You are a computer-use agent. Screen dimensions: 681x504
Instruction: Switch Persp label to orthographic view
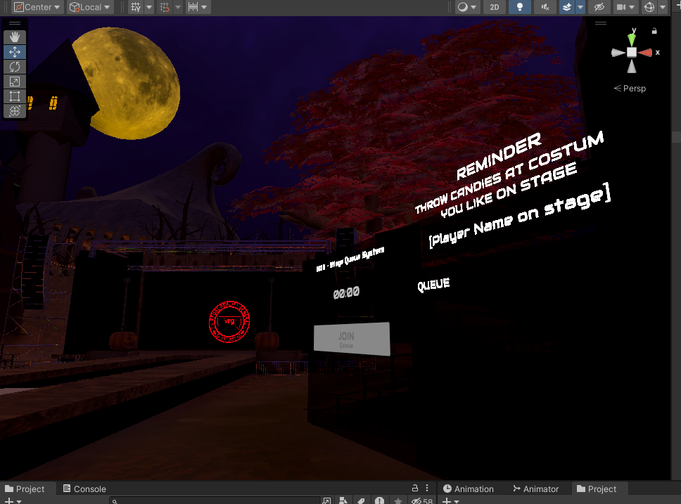630,88
